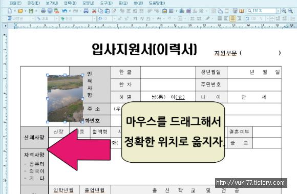Expand the table insert dropdown arrow

pos(176,11)
